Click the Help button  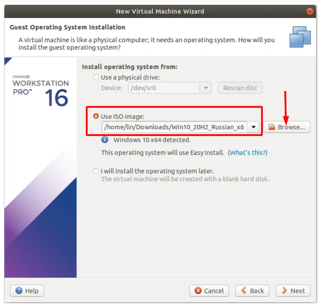pyautogui.click(x=27, y=291)
